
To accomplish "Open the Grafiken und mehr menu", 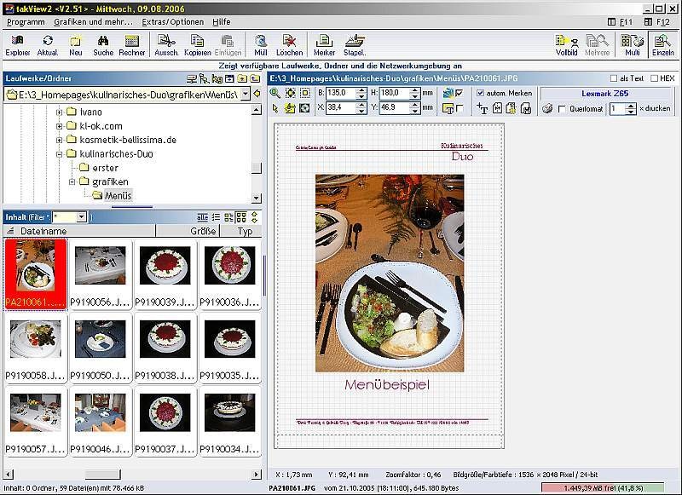I will [93, 21].
